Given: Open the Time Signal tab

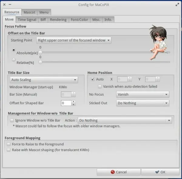Looking at the screenshot, I should pyautogui.click(x=27, y=20).
